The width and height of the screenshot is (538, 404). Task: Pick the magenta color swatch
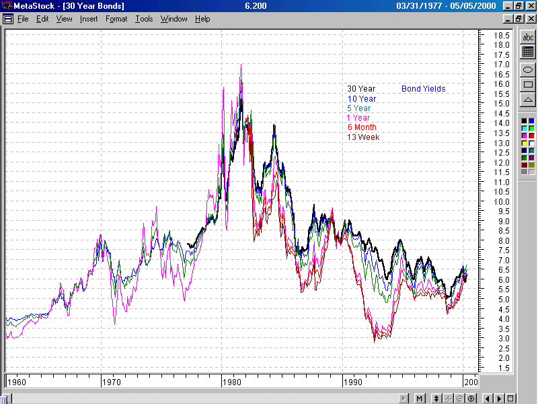[524, 136]
